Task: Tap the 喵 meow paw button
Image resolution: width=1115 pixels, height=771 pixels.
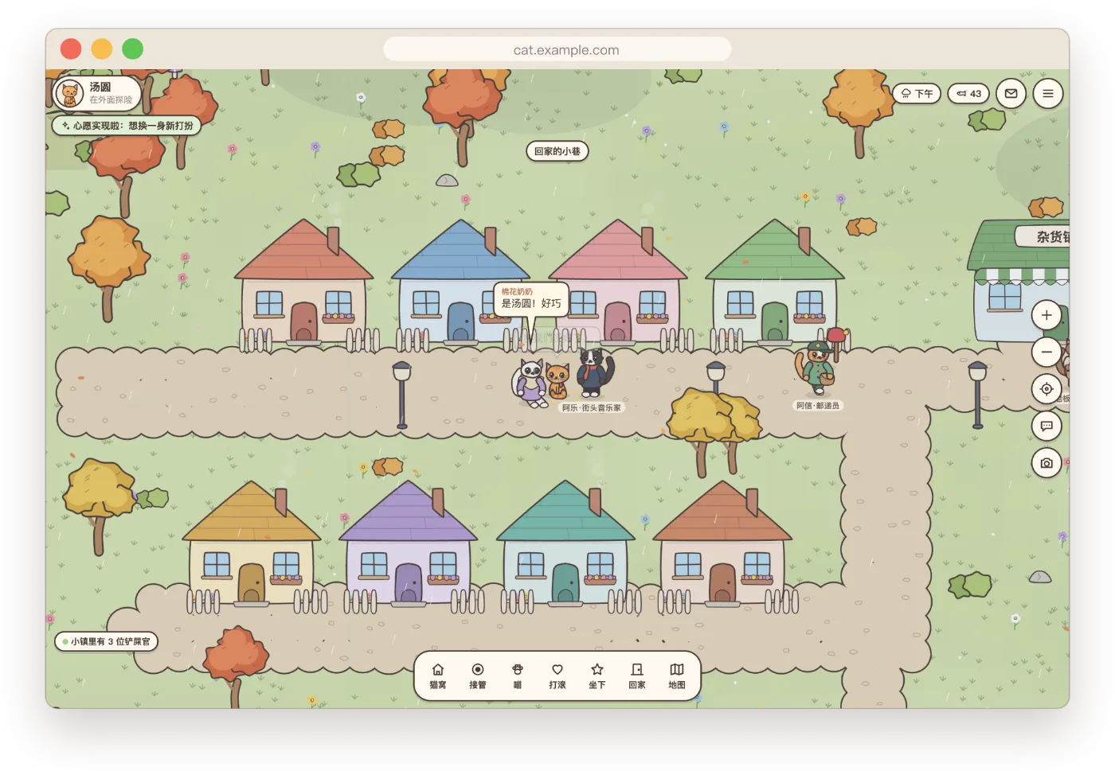Action: (x=518, y=676)
